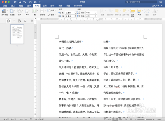Click the 页边距 margins icon
The width and height of the screenshot is (165, 121).
click(12, 12)
